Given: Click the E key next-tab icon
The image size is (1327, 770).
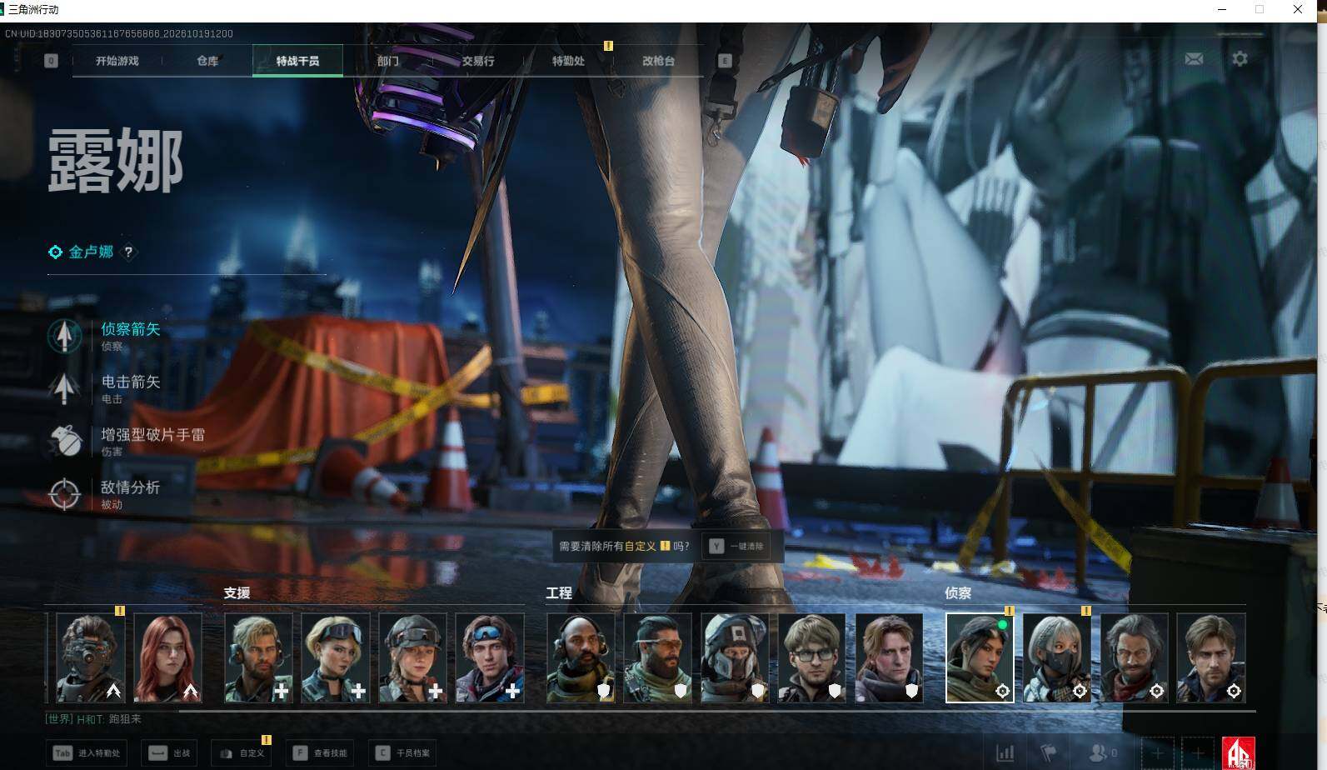Looking at the screenshot, I should pyautogui.click(x=725, y=61).
